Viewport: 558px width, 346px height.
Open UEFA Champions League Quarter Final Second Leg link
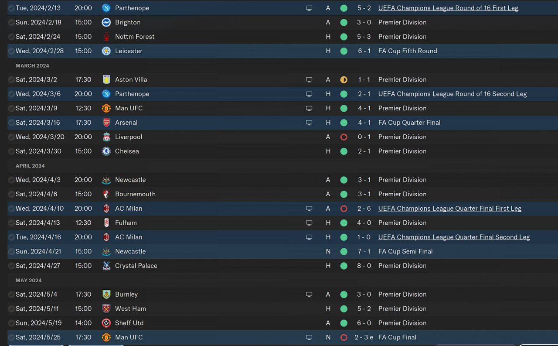click(454, 237)
